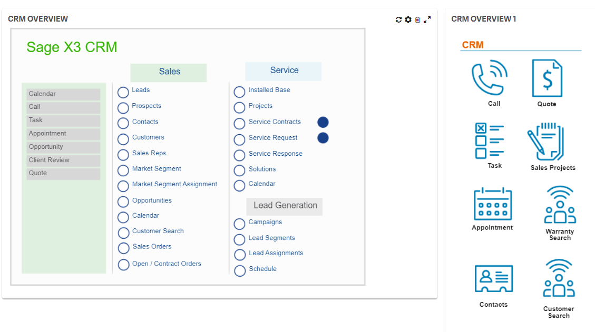The height and width of the screenshot is (332, 595).
Task: Open CRM Overview widget settings gear
Action: (x=408, y=19)
